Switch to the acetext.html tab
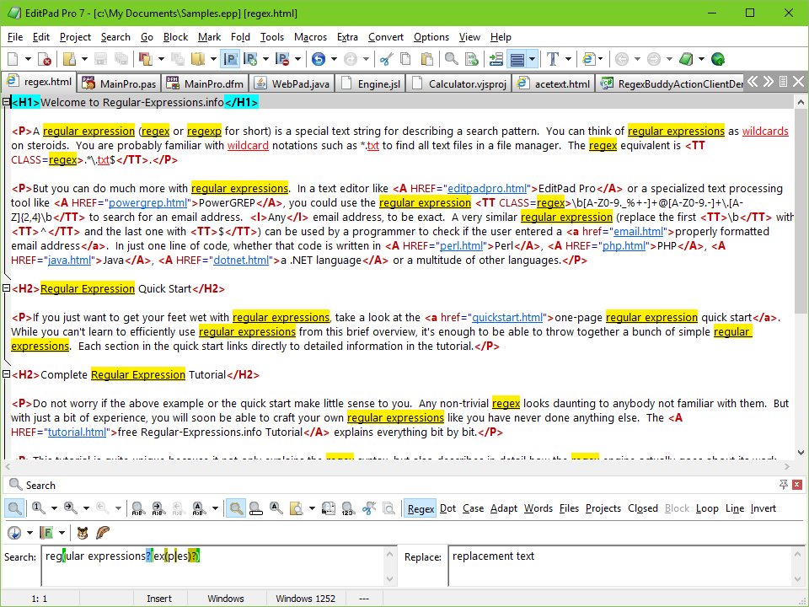Screen dimensions: 809x607 pyautogui.click(x=555, y=83)
